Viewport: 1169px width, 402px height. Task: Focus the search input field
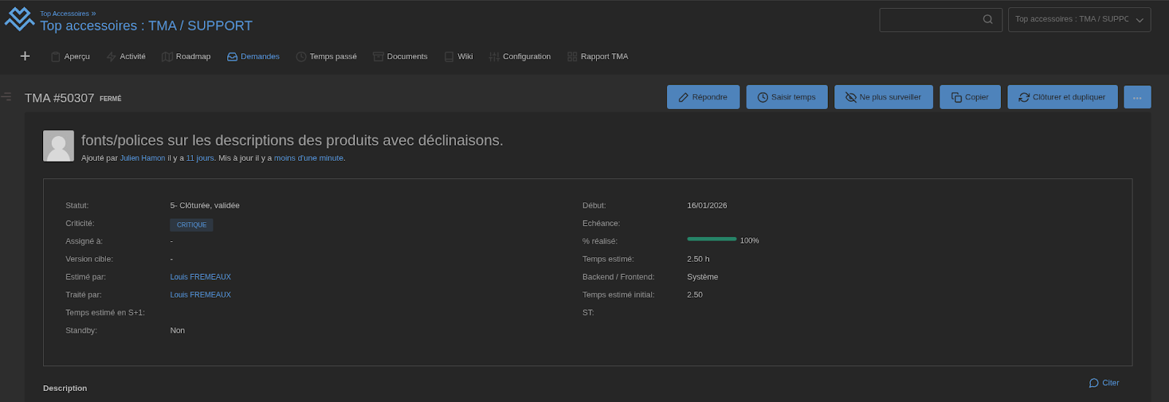(x=928, y=20)
